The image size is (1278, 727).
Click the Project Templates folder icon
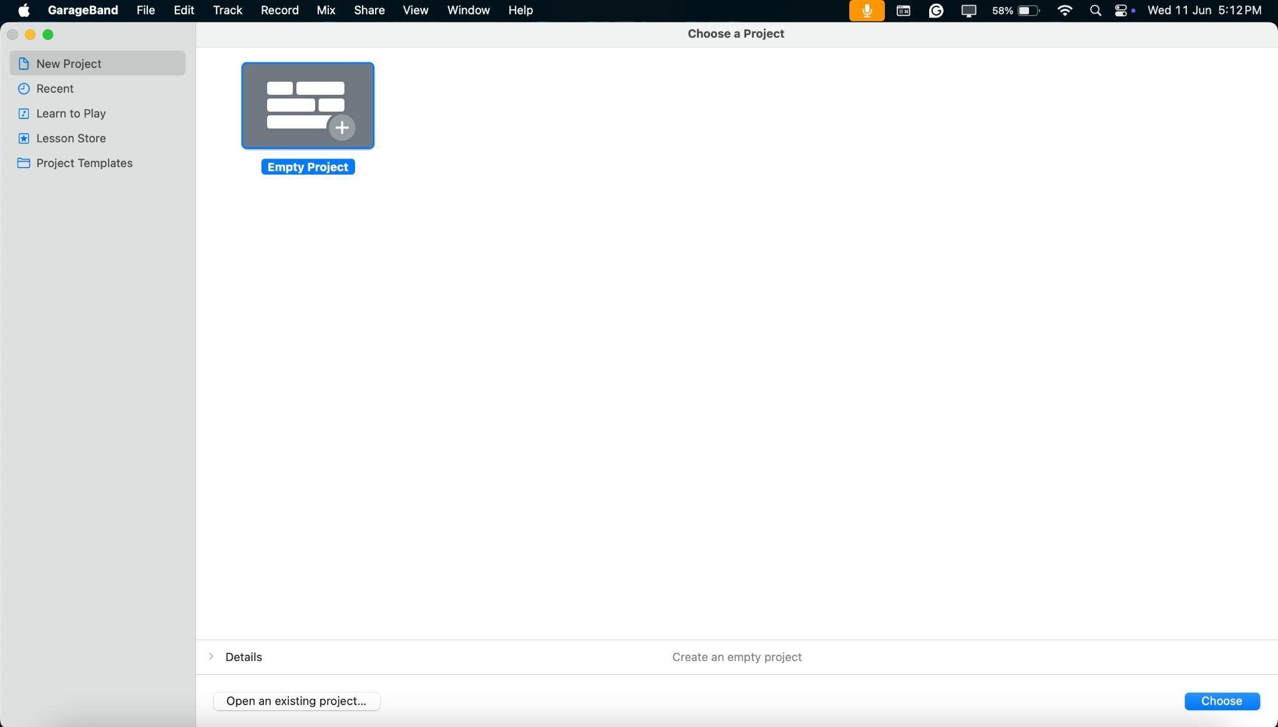[24, 163]
